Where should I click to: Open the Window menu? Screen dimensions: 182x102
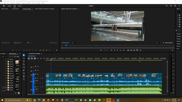click(38, 3)
